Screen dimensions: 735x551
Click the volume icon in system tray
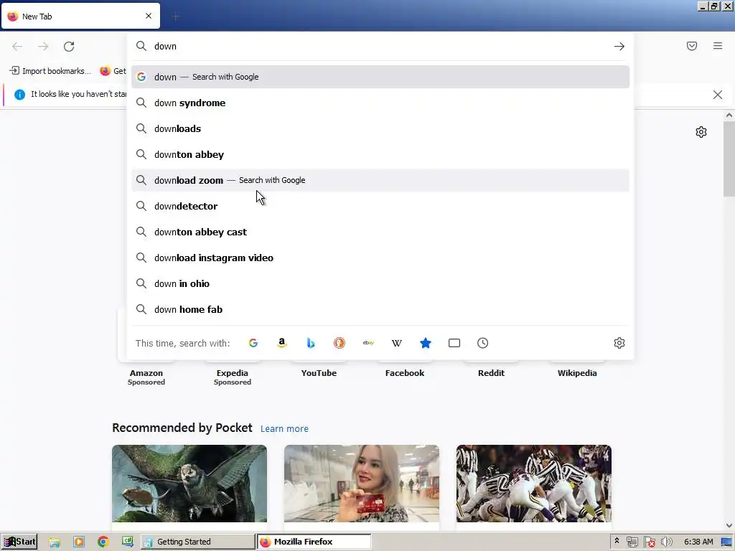click(x=667, y=542)
